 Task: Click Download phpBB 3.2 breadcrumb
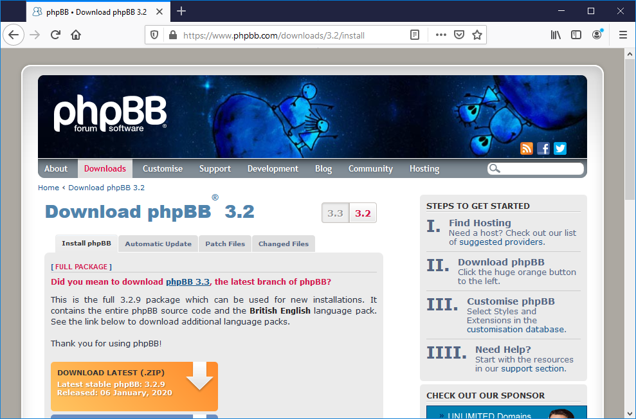coord(106,188)
